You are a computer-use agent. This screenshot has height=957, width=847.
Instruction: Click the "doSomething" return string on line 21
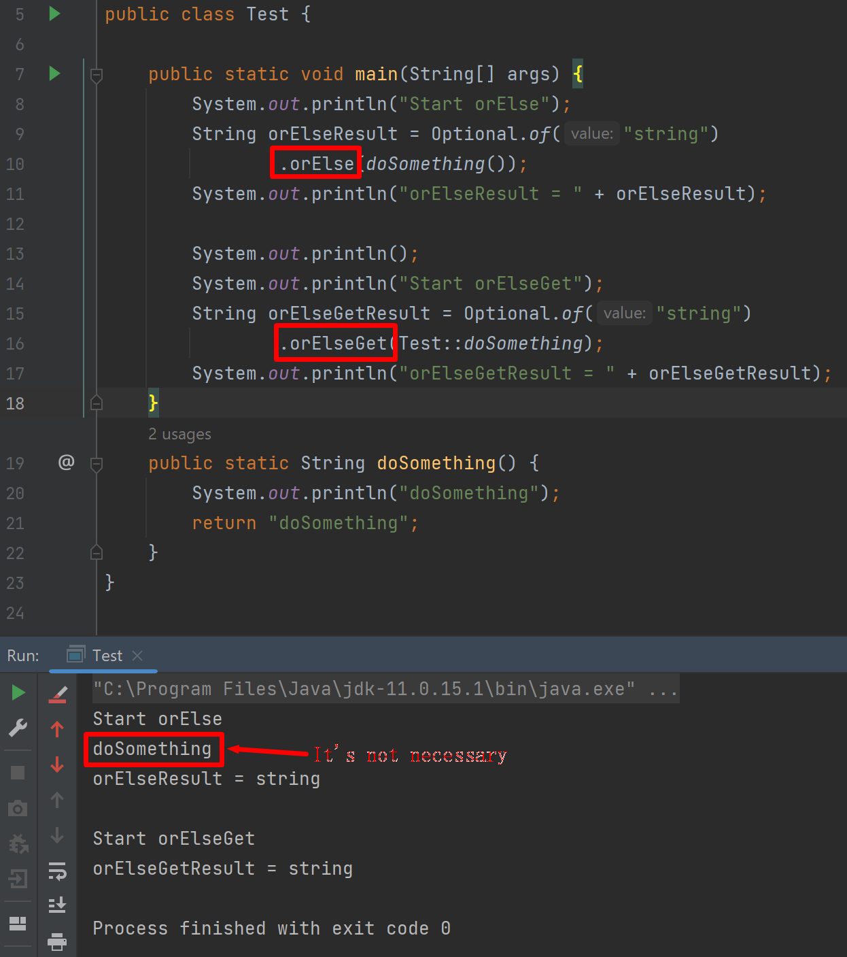(339, 523)
